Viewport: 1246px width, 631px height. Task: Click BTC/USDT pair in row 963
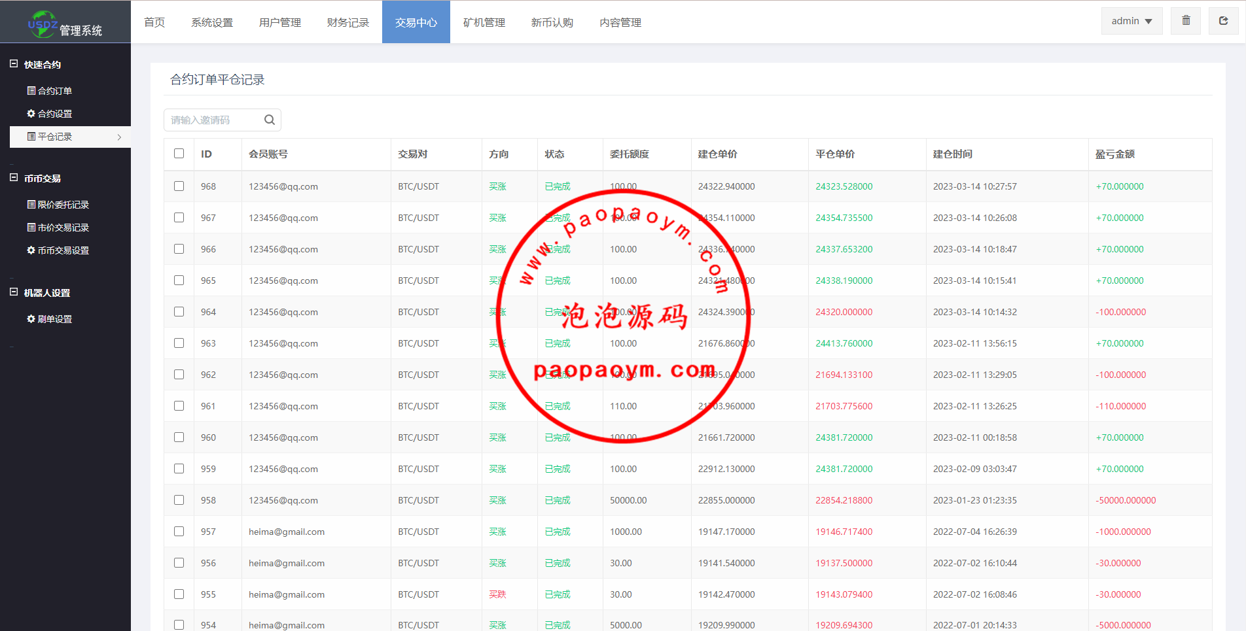(419, 343)
